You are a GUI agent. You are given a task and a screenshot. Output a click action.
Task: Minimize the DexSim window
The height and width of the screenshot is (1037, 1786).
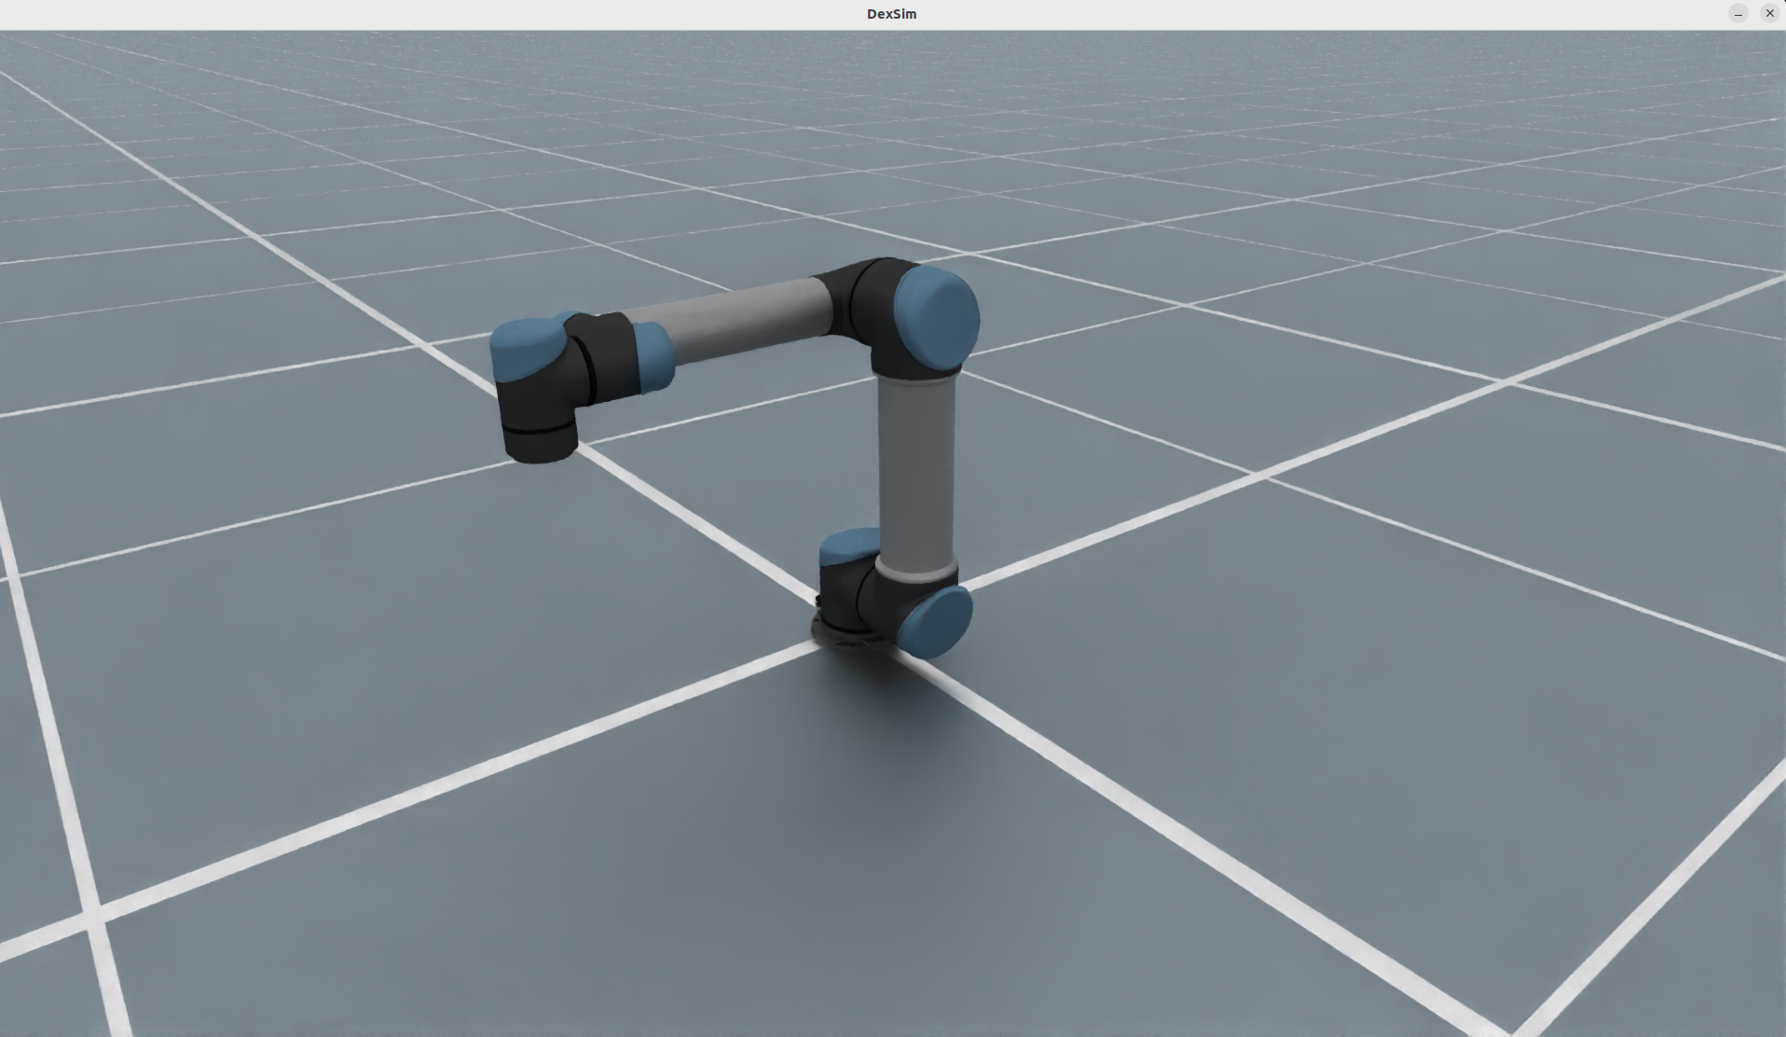pyautogui.click(x=1738, y=13)
